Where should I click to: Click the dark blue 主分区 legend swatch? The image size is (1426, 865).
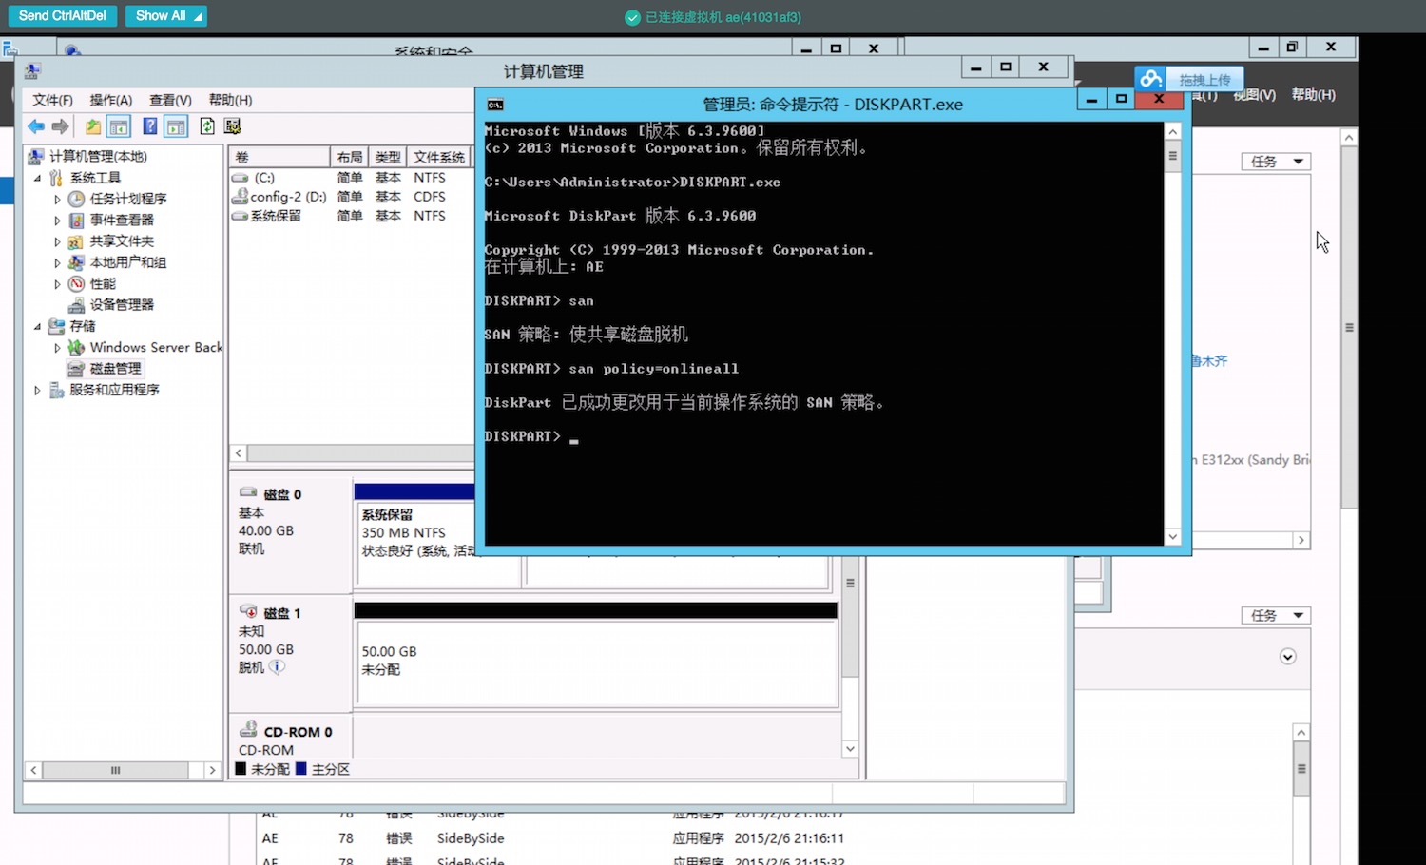[301, 769]
